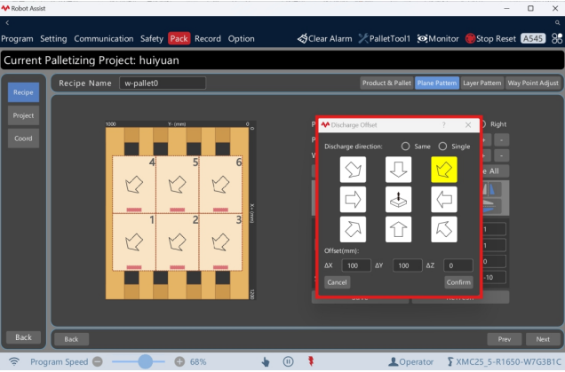Click the hand manual mode icon
The image size is (565, 372).
(266, 361)
